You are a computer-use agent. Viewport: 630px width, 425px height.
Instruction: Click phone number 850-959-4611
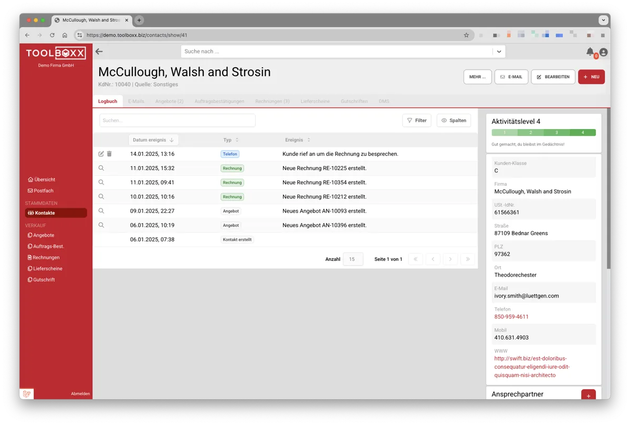click(x=511, y=316)
